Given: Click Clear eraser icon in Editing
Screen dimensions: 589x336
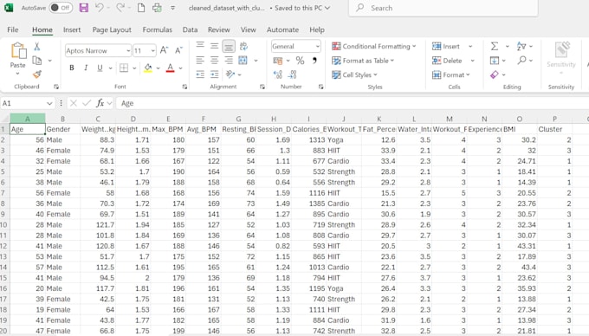Looking at the screenshot, I should pos(495,74).
